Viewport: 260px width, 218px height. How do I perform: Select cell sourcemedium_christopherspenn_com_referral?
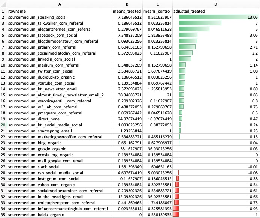(x=60, y=203)
